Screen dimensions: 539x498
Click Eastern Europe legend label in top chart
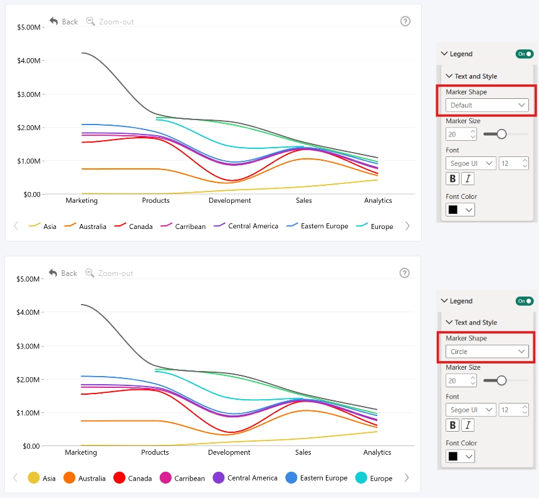point(325,226)
